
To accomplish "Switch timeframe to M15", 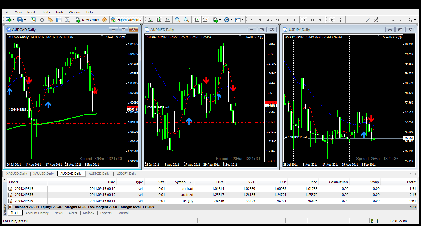I will [269, 20].
